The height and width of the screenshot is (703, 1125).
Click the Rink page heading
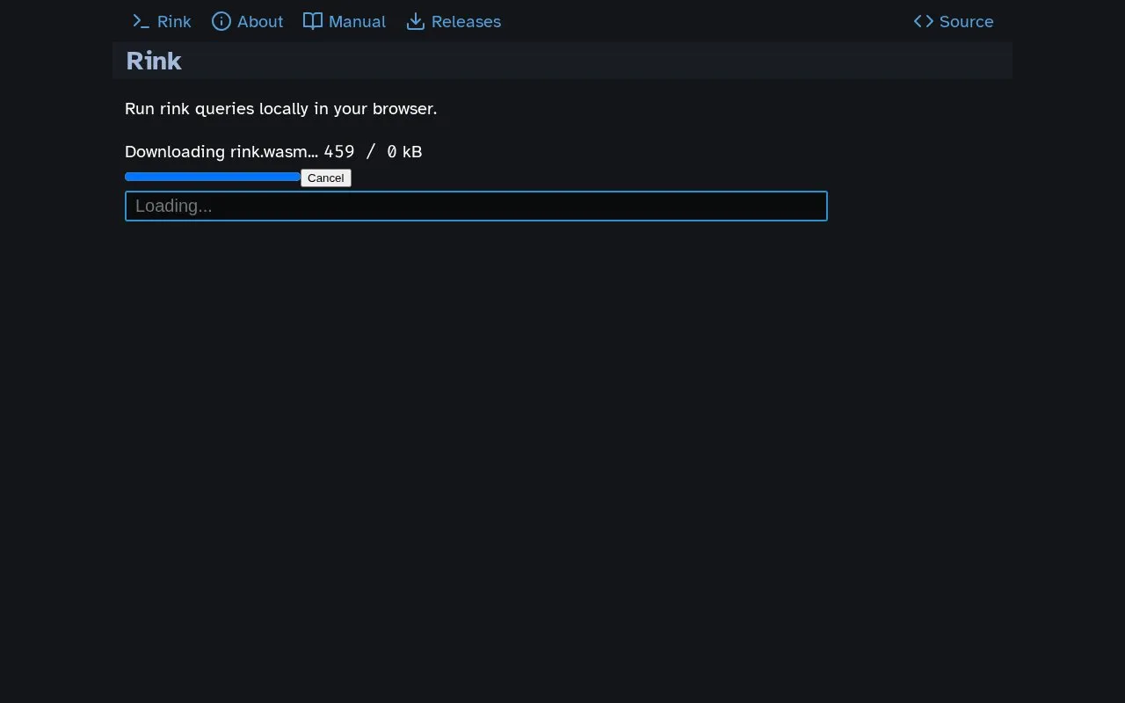pos(154,61)
